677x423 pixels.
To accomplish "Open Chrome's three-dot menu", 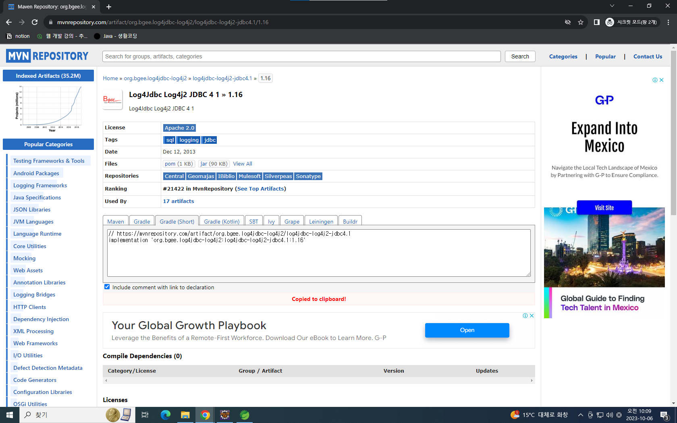I will click(x=669, y=22).
